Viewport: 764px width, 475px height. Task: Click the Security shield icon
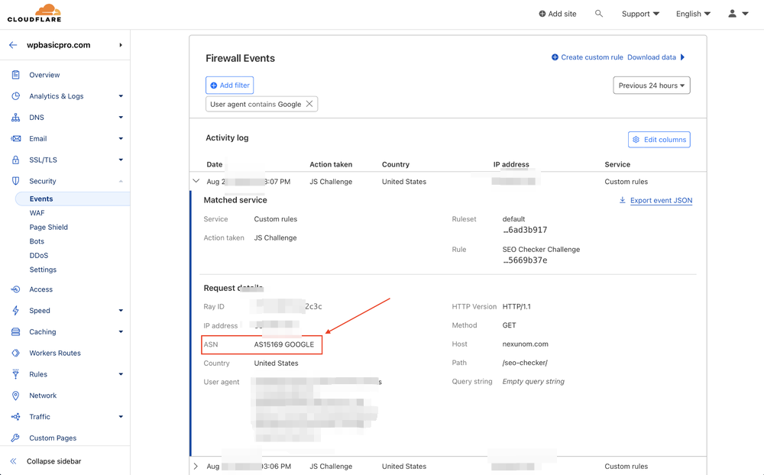tap(15, 181)
